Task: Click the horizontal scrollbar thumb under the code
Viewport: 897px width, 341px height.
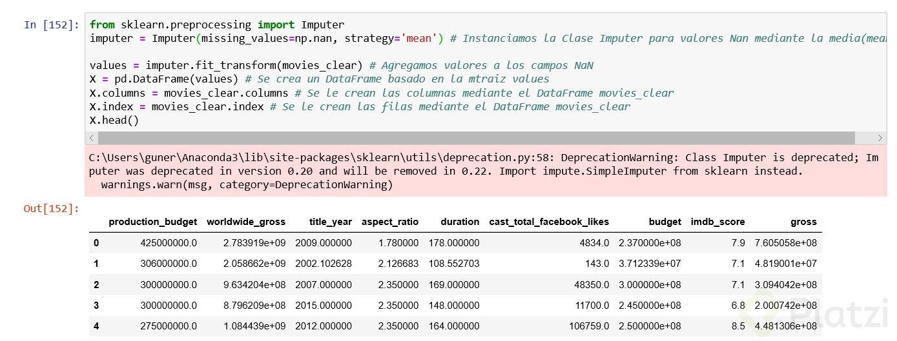Action: click(476, 138)
